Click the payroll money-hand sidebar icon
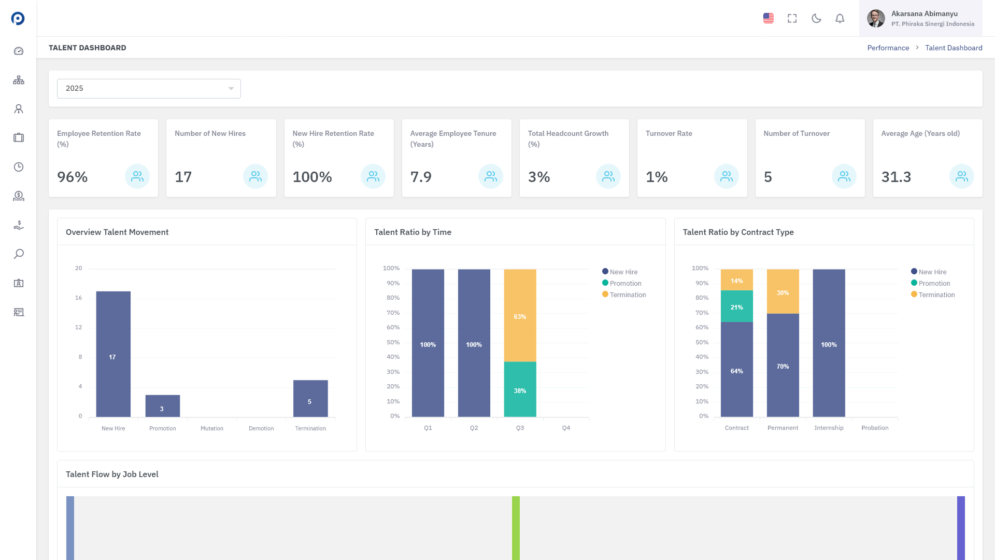This screenshot has height=560, width=995. [19, 225]
